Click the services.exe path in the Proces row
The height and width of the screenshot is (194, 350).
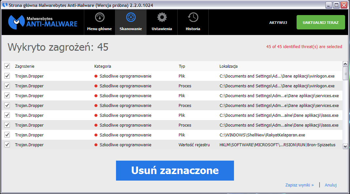tap(279, 105)
